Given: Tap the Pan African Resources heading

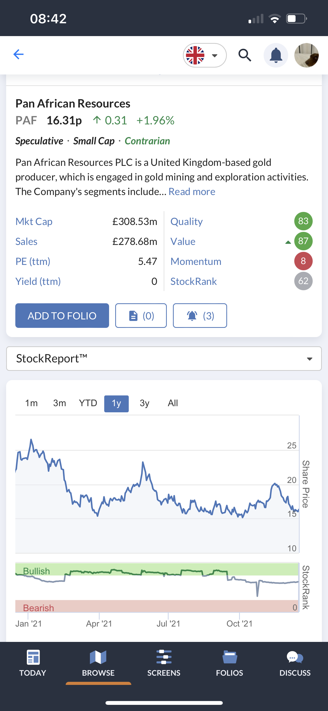Looking at the screenshot, I should 73,103.
